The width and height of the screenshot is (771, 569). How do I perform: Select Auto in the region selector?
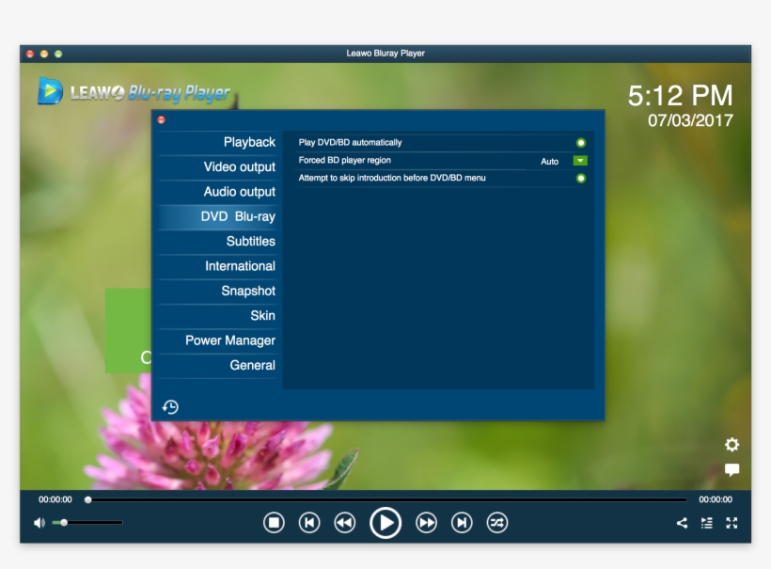(x=551, y=160)
